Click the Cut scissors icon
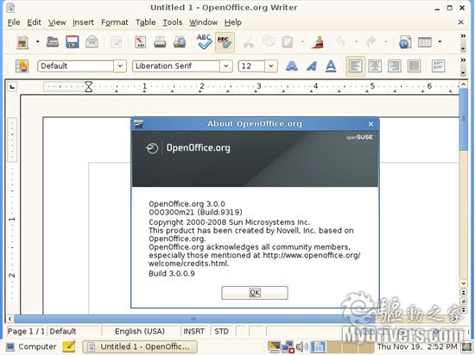This screenshot has width=475, height=355. click(x=249, y=42)
